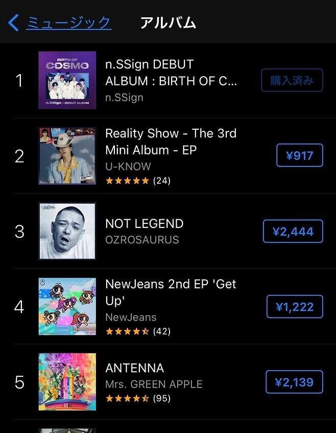Viewport: 336px width, 433px height.
Task: Open OZROSAURUS NOT LEGEND album artwork
Action: [x=67, y=231]
